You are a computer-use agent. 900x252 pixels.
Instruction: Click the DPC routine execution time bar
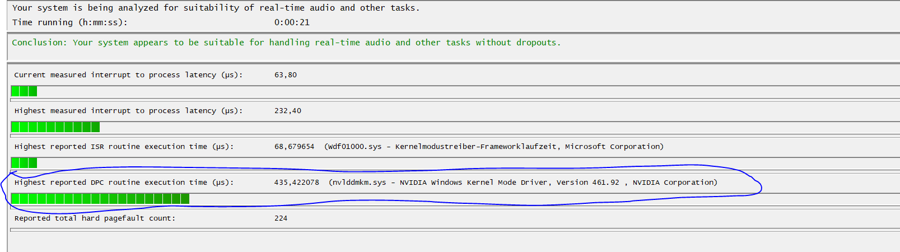click(100, 199)
